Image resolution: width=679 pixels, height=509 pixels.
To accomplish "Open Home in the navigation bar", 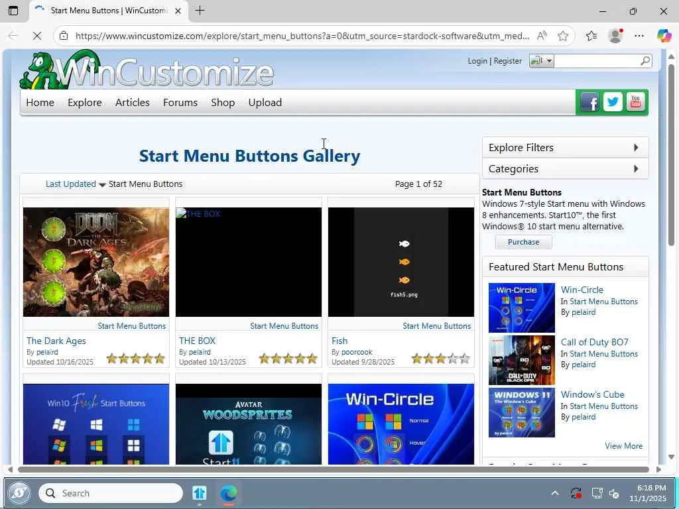I will (x=40, y=103).
